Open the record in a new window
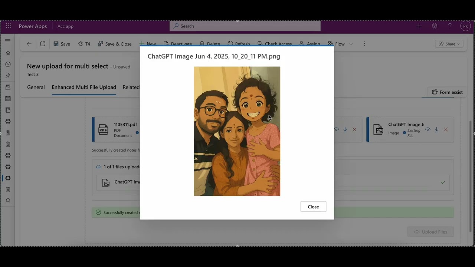The width and height of the screenshot is (475, 267). 43,44
